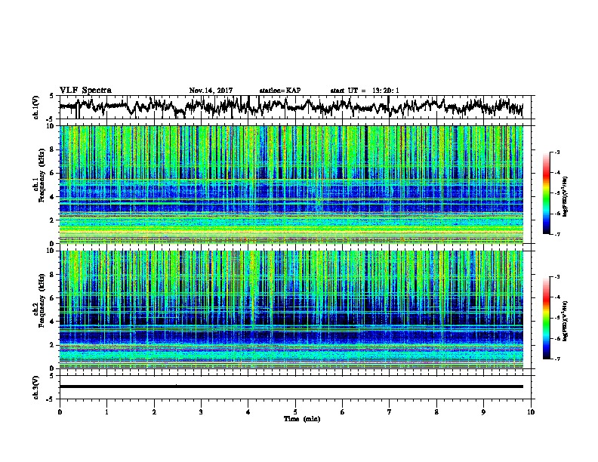Click the time axis tick label '8'
598x462 pixels.
click(436, 412)
